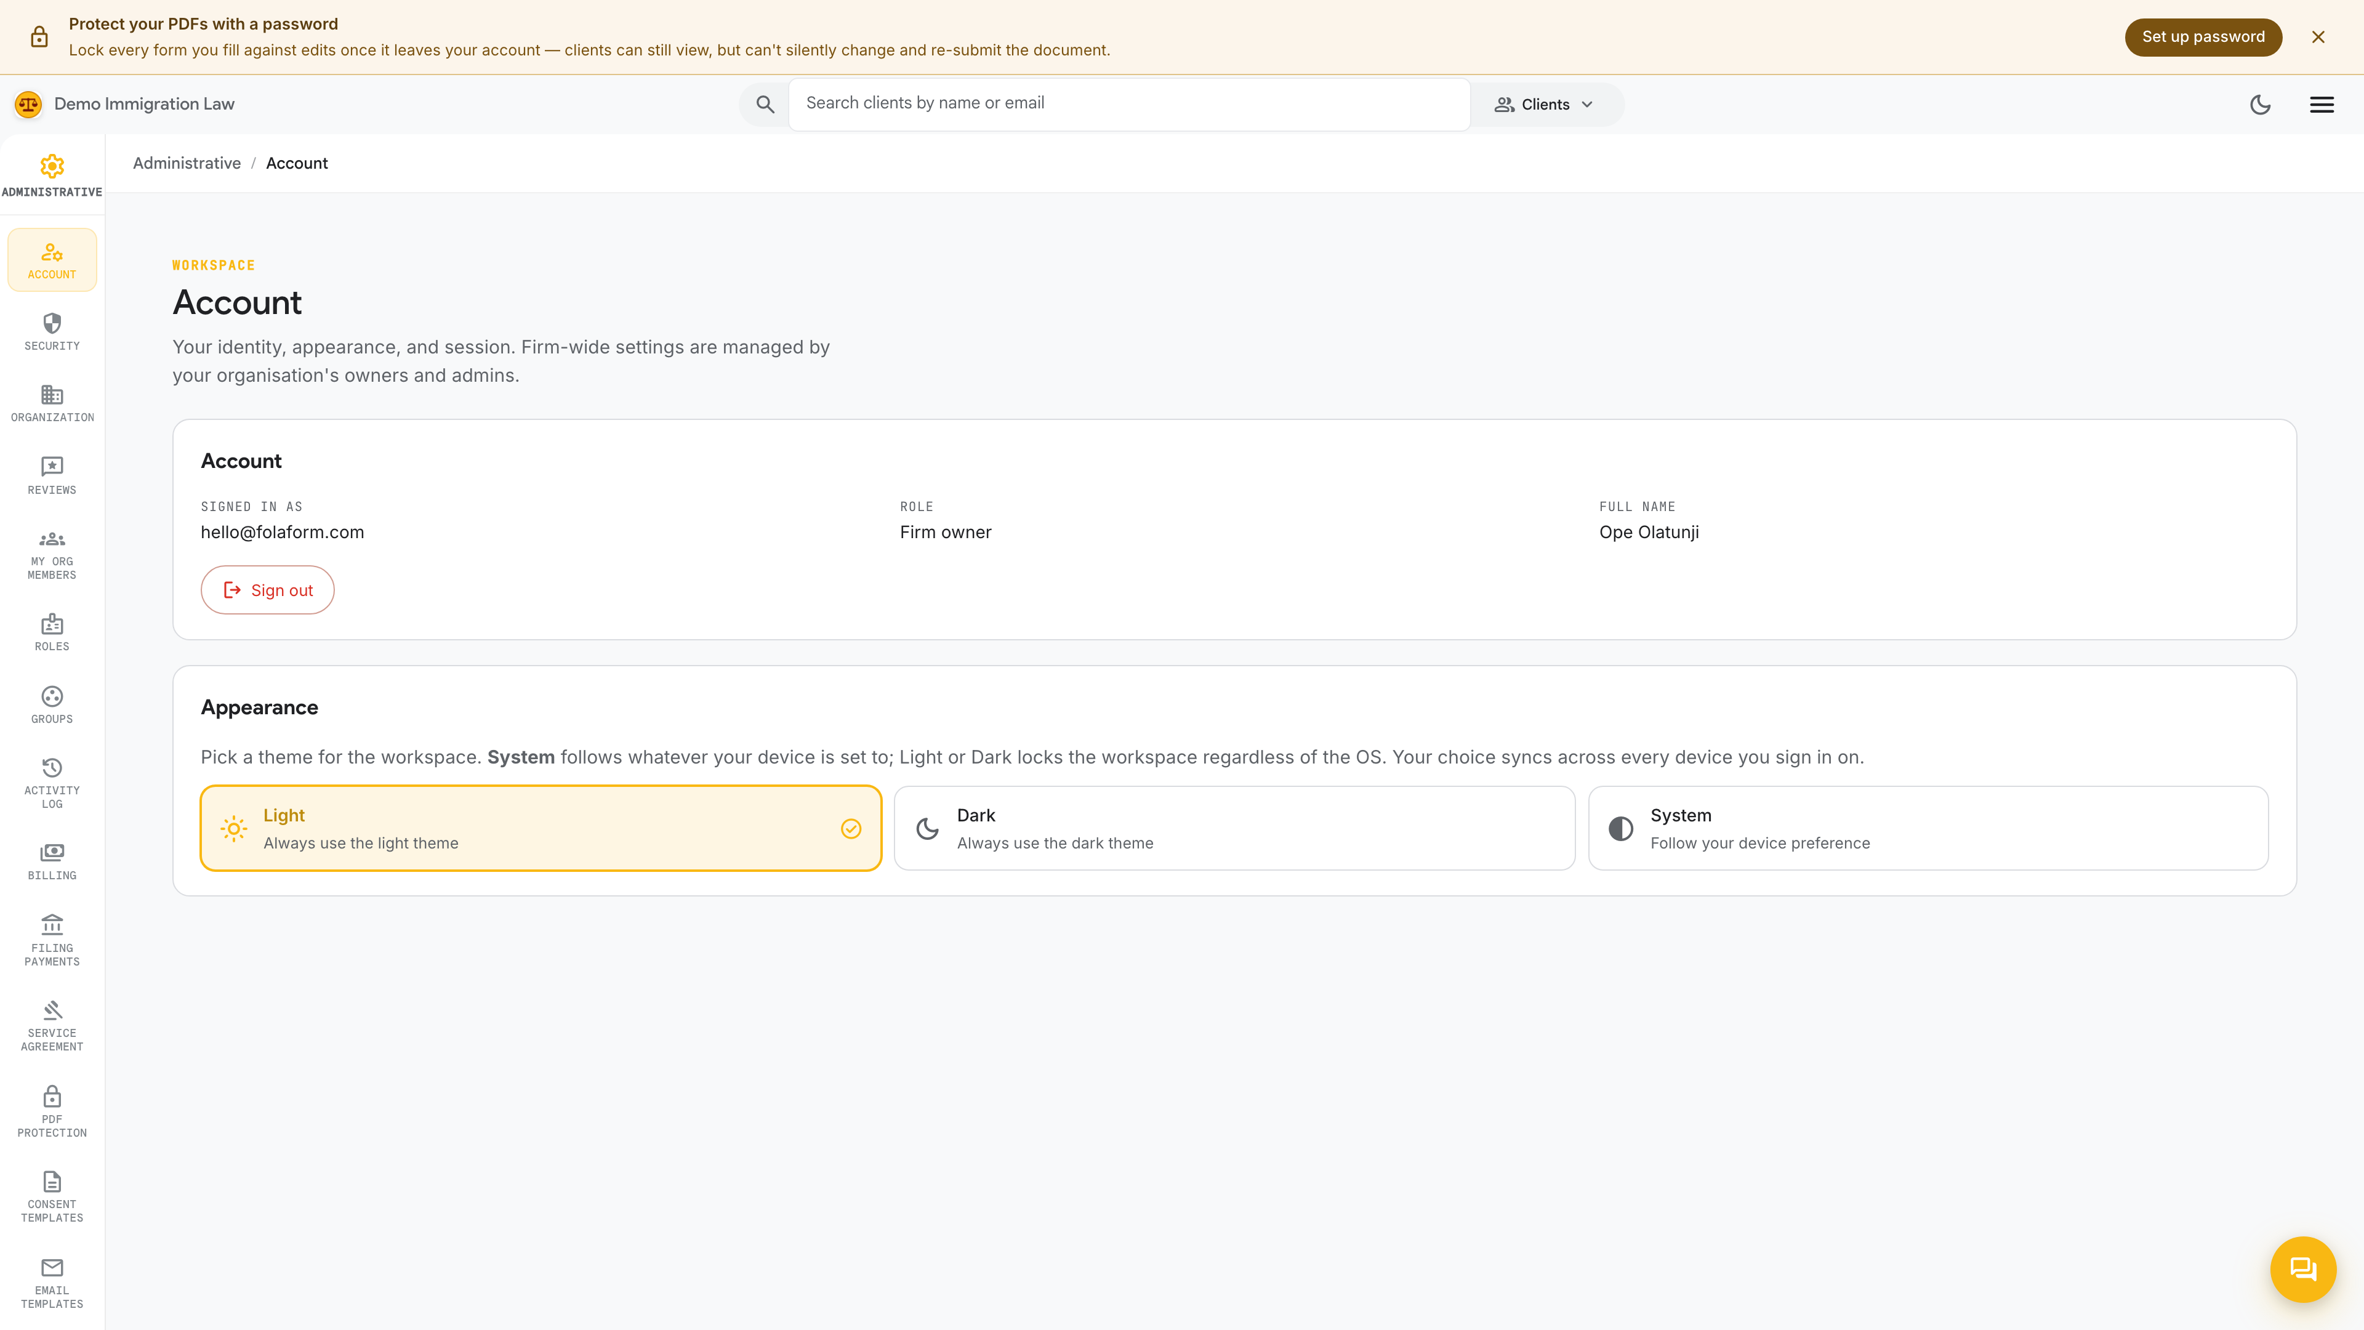
Task: Select the Light theme option
Action: click(x=541, y=828)
